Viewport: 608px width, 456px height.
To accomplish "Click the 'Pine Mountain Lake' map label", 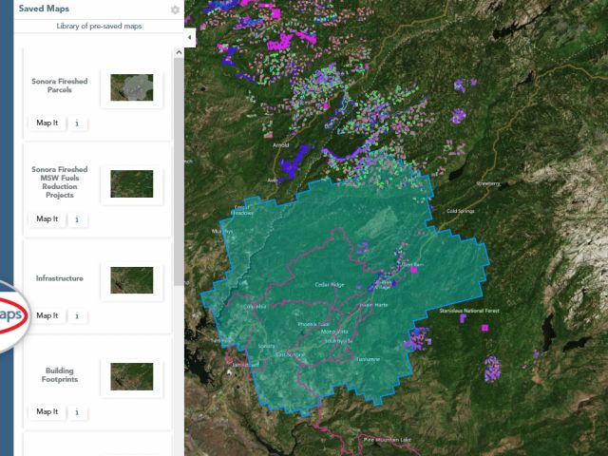I will coord(388,440).
